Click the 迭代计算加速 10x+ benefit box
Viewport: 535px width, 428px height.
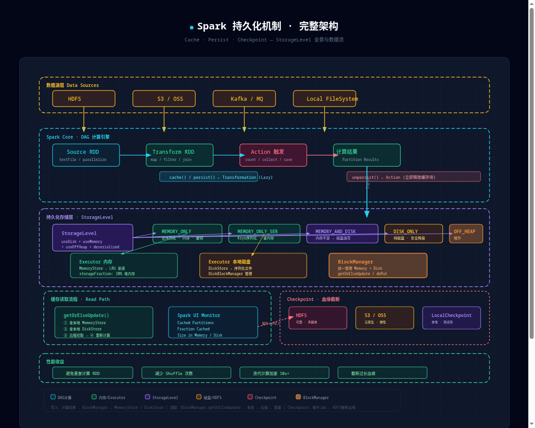pyautogui.click(x=284, y=373)
